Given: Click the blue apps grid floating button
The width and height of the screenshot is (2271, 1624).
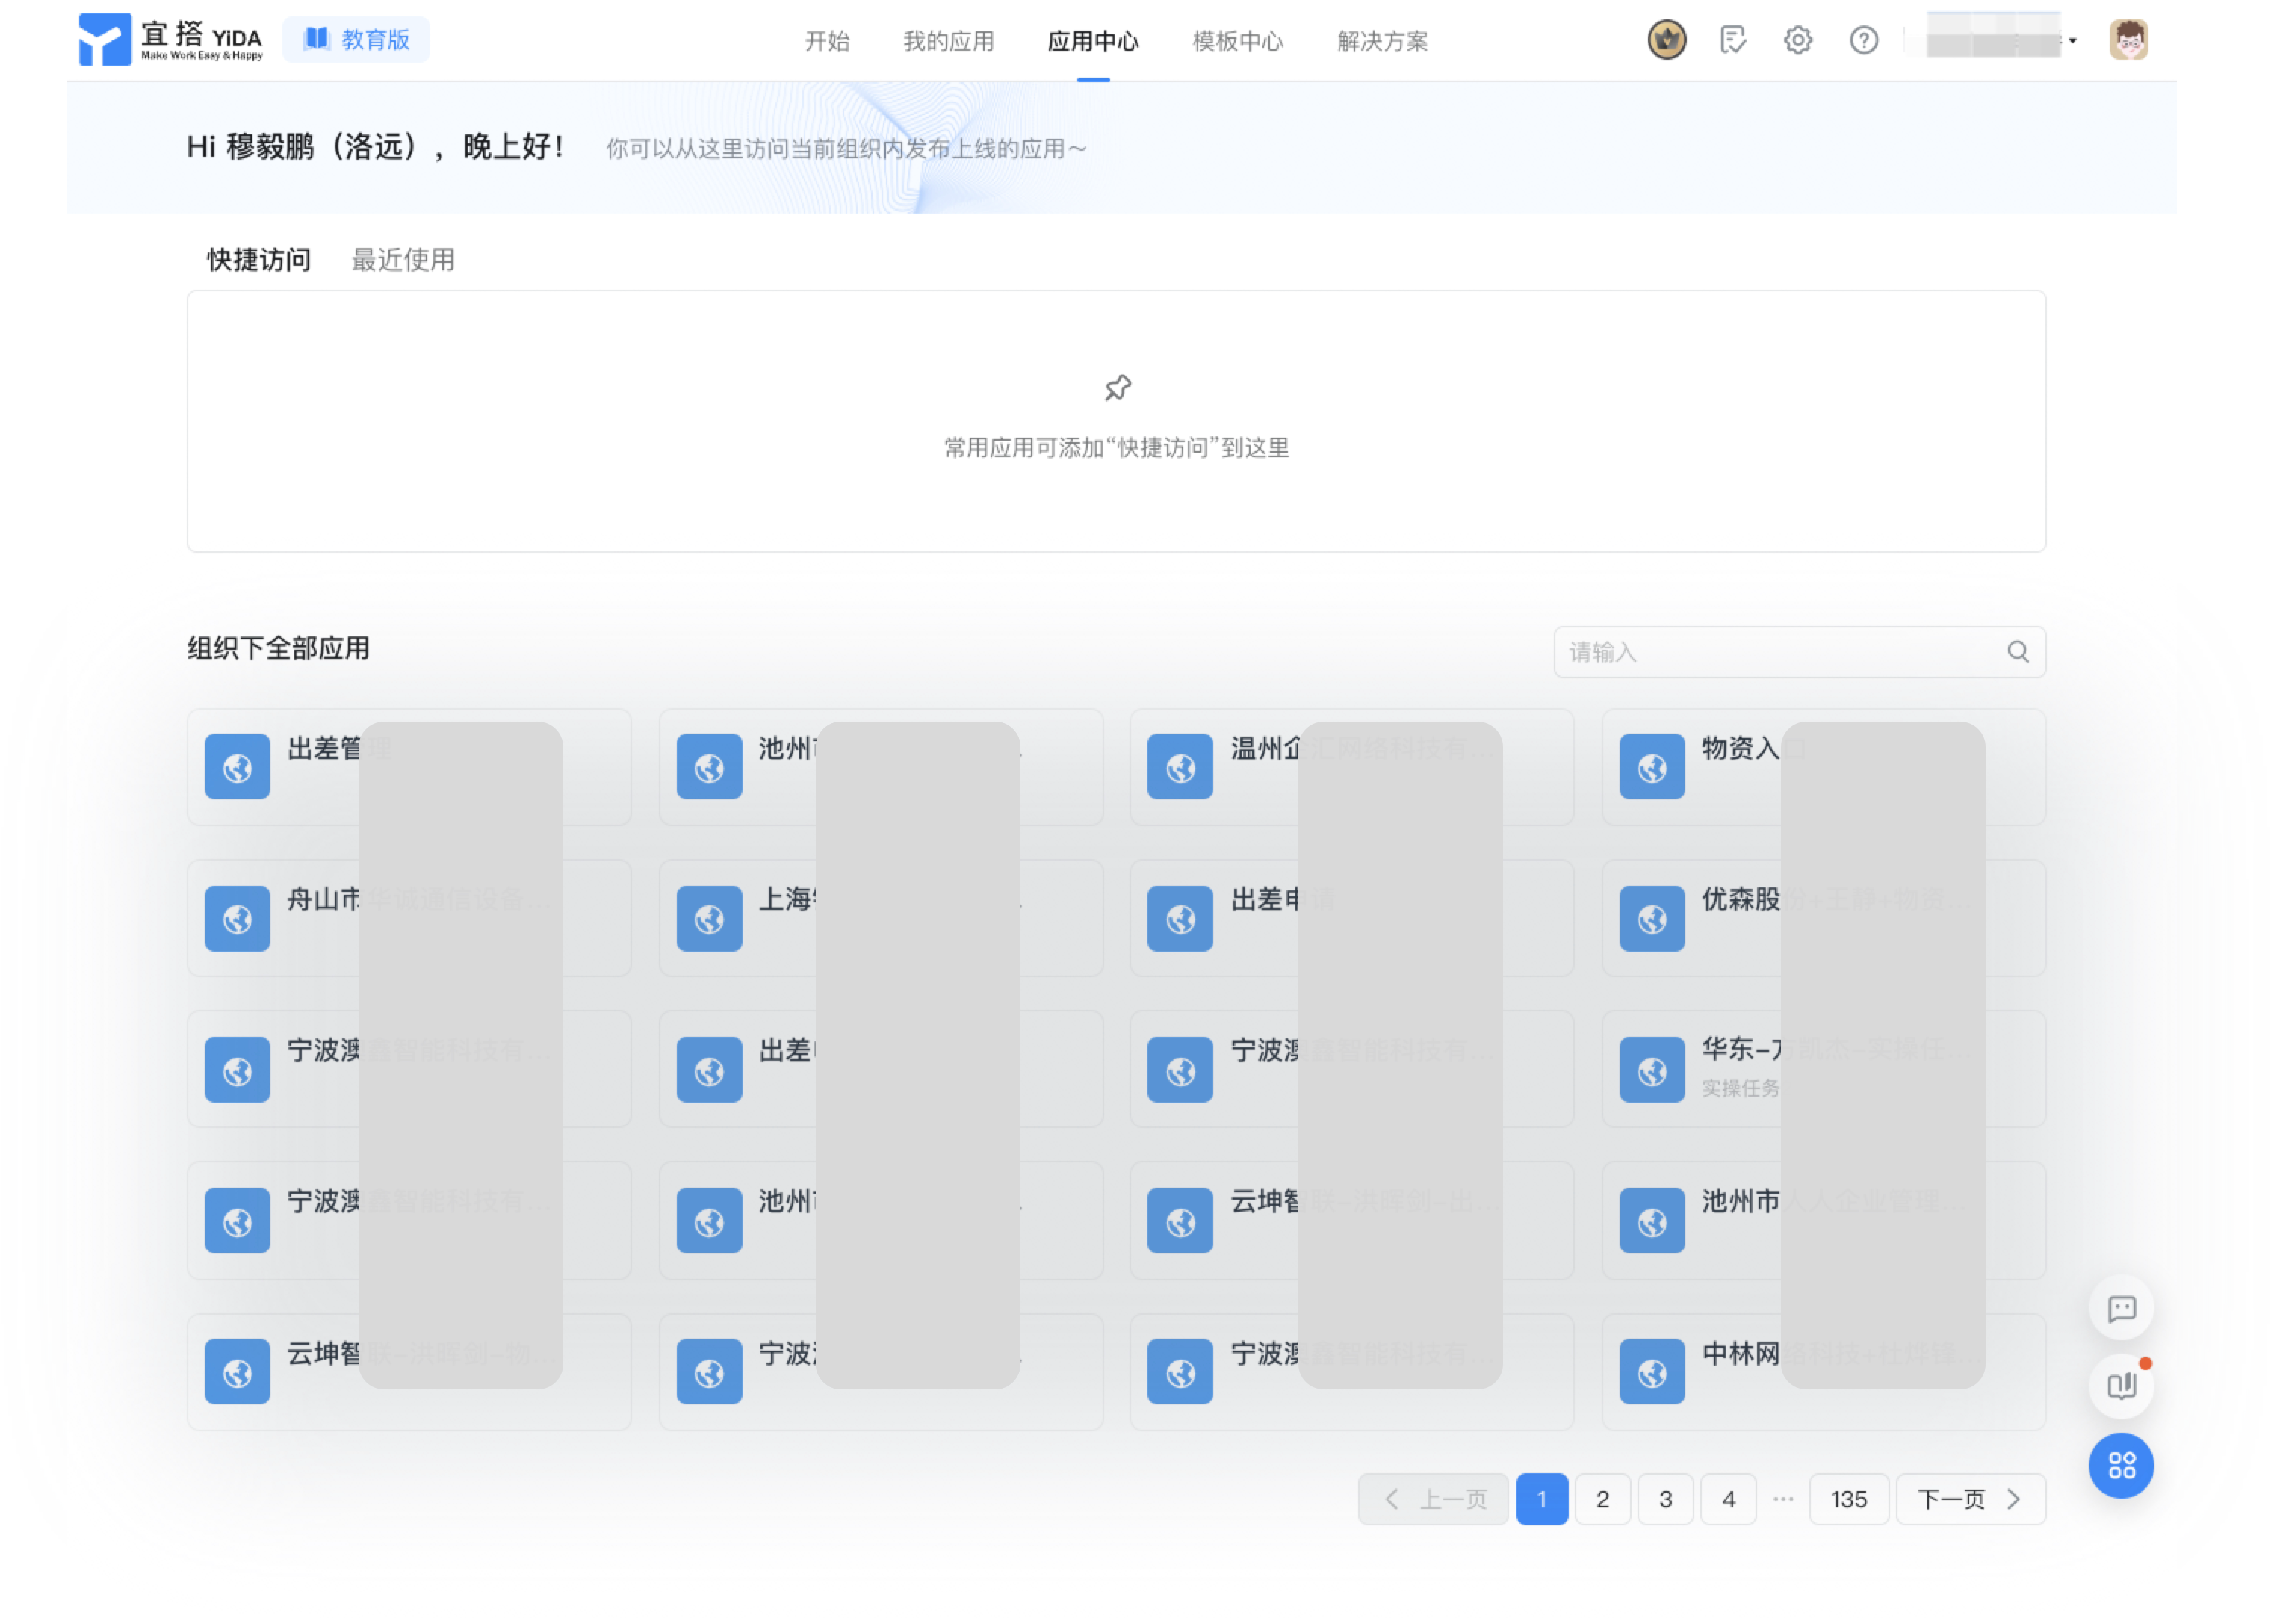Looking at the screenshot, I should (2121, 1466).
